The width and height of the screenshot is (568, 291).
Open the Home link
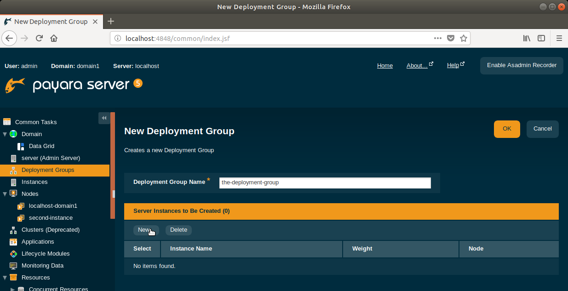(x=385, y=66)
